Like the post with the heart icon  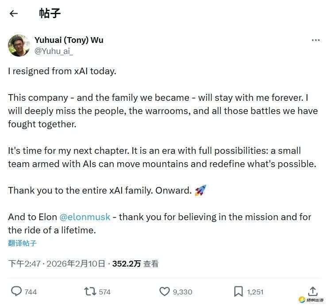pos(164,291)
